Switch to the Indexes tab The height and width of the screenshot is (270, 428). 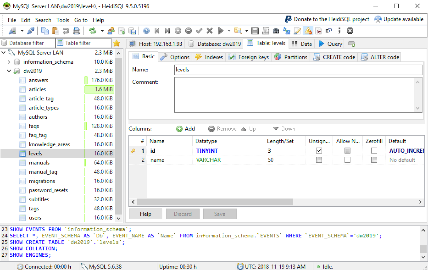point(209,57)
